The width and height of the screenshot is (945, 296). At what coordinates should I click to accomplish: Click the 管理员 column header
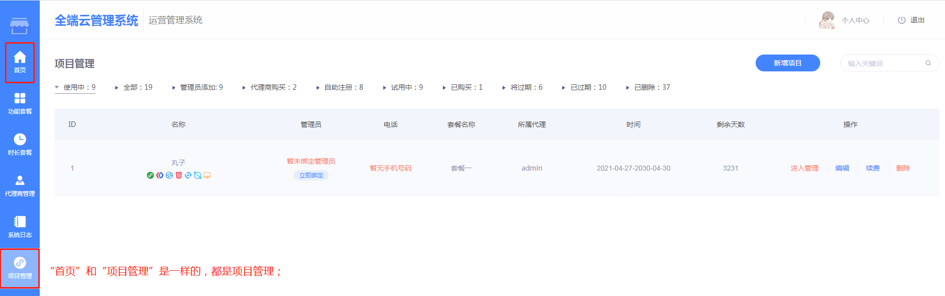click(311, 124)
